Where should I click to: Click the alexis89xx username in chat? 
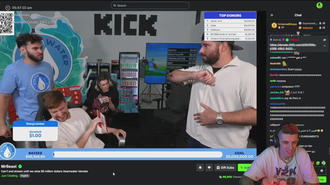[x=277, y=98]
